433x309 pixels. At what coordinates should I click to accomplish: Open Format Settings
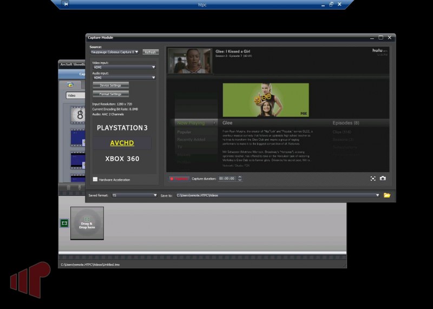[x=110, y=94]
